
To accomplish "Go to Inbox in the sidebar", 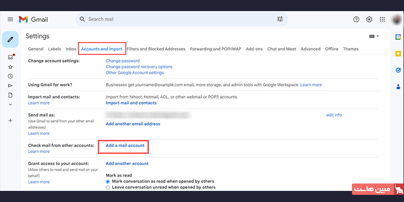I will [x=10, y=57].
